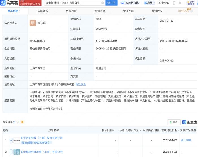Click the info icon beside 股东信息
This screenshot has height=157, width=198.
[18, 122]
